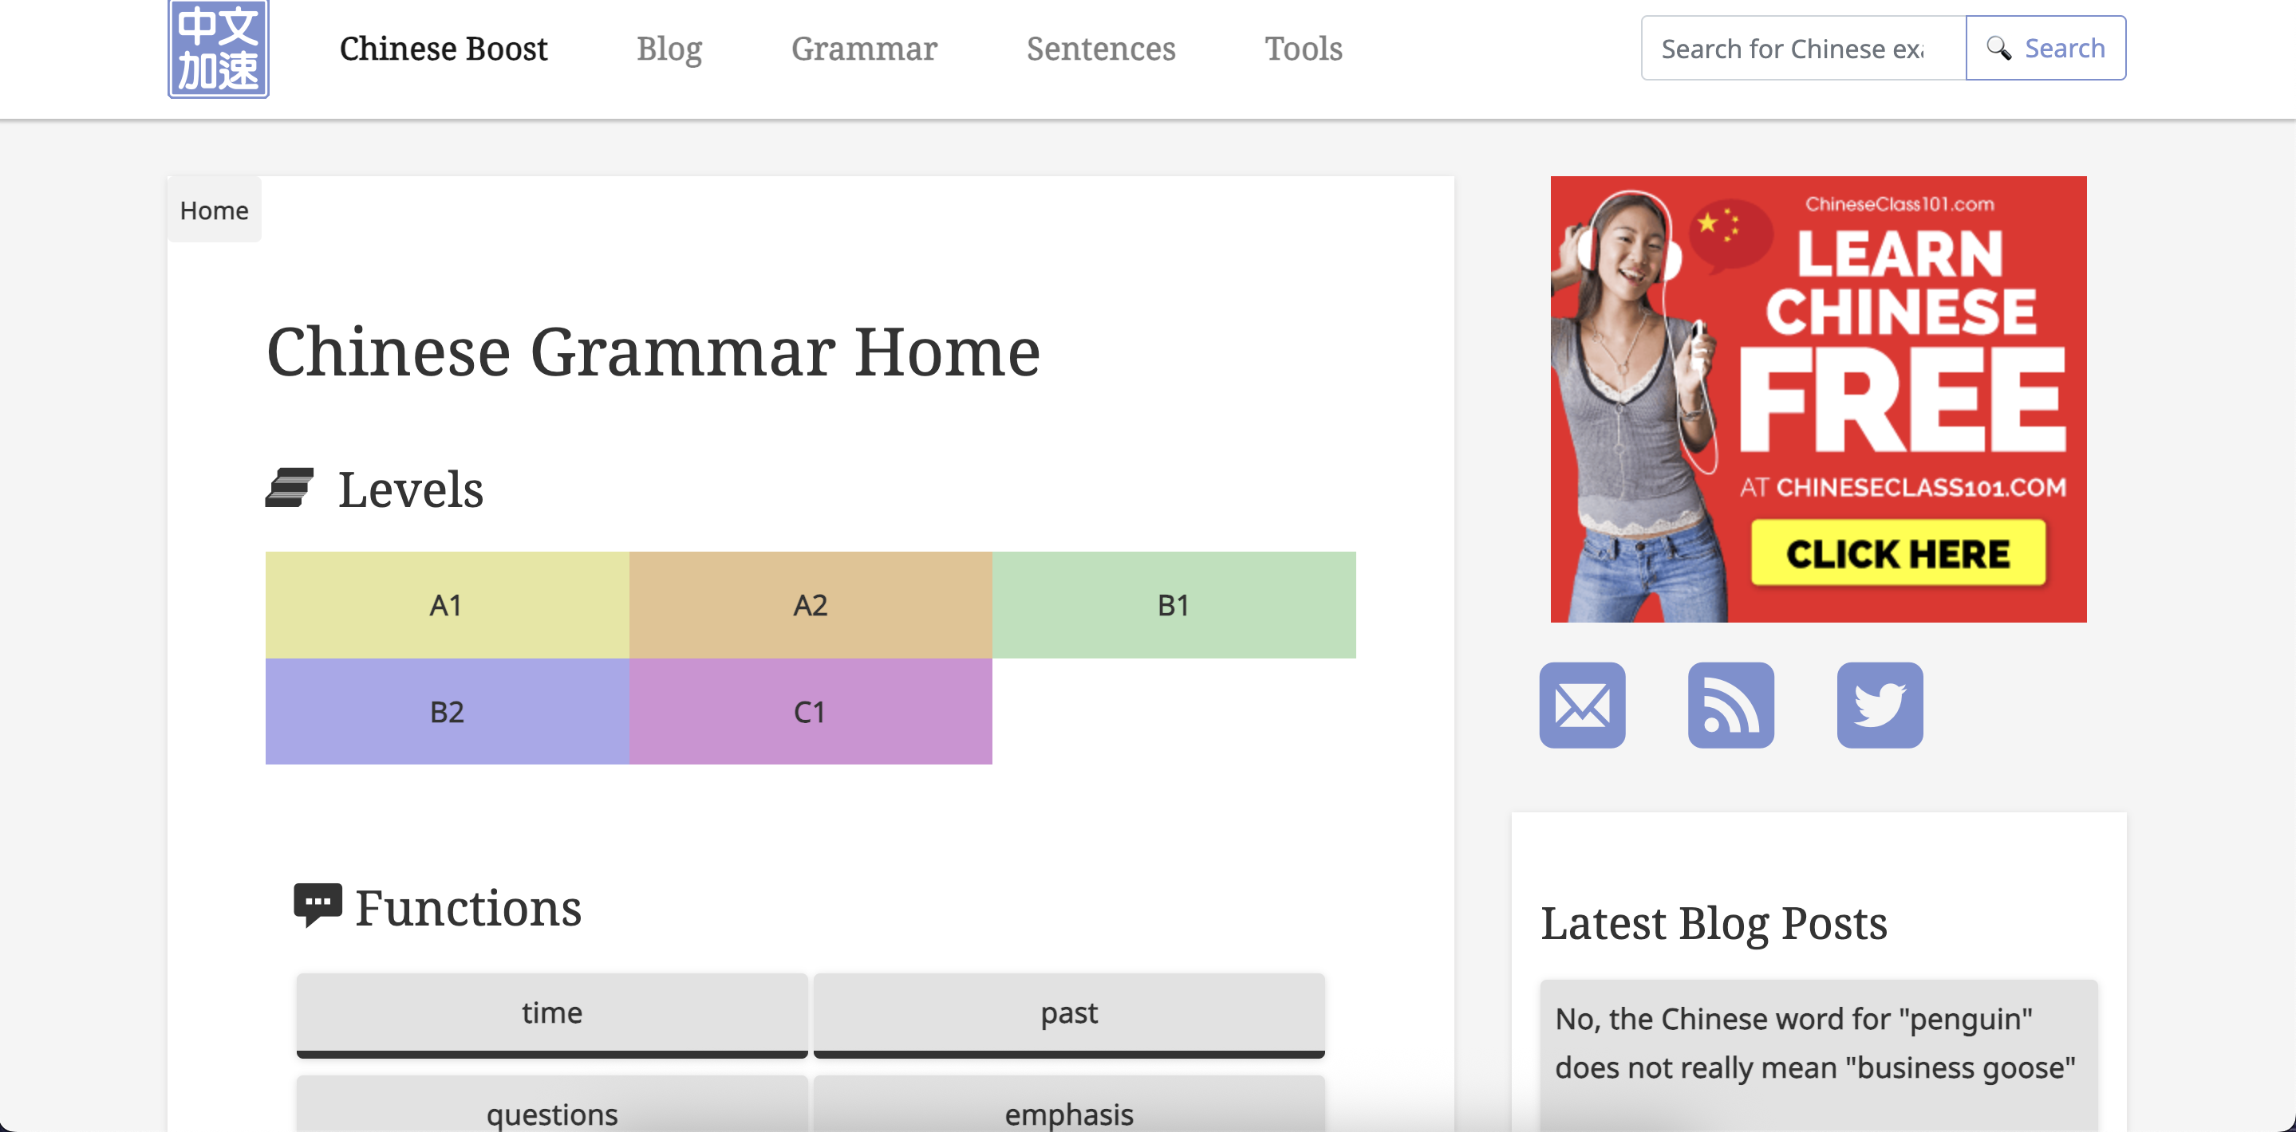Open the Blog menu item
This screenshot has height=1132, width=2296.
pyautogui.click(x=669, y=48)
